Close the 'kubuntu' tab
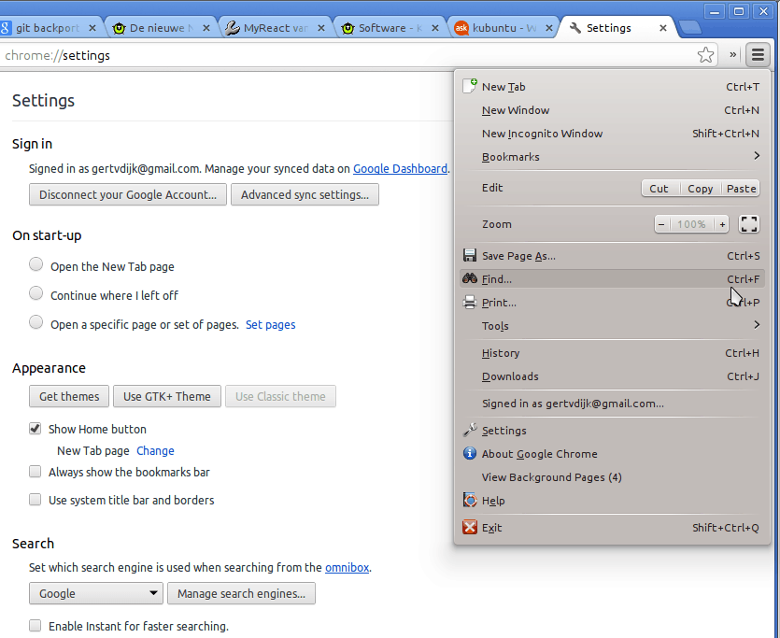This screenshot has width=780, height=638. (549, 28)
